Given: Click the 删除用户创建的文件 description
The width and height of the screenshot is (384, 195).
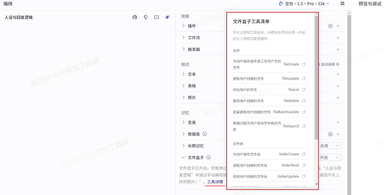Looking at the screenshot, I should click(248, 101).
